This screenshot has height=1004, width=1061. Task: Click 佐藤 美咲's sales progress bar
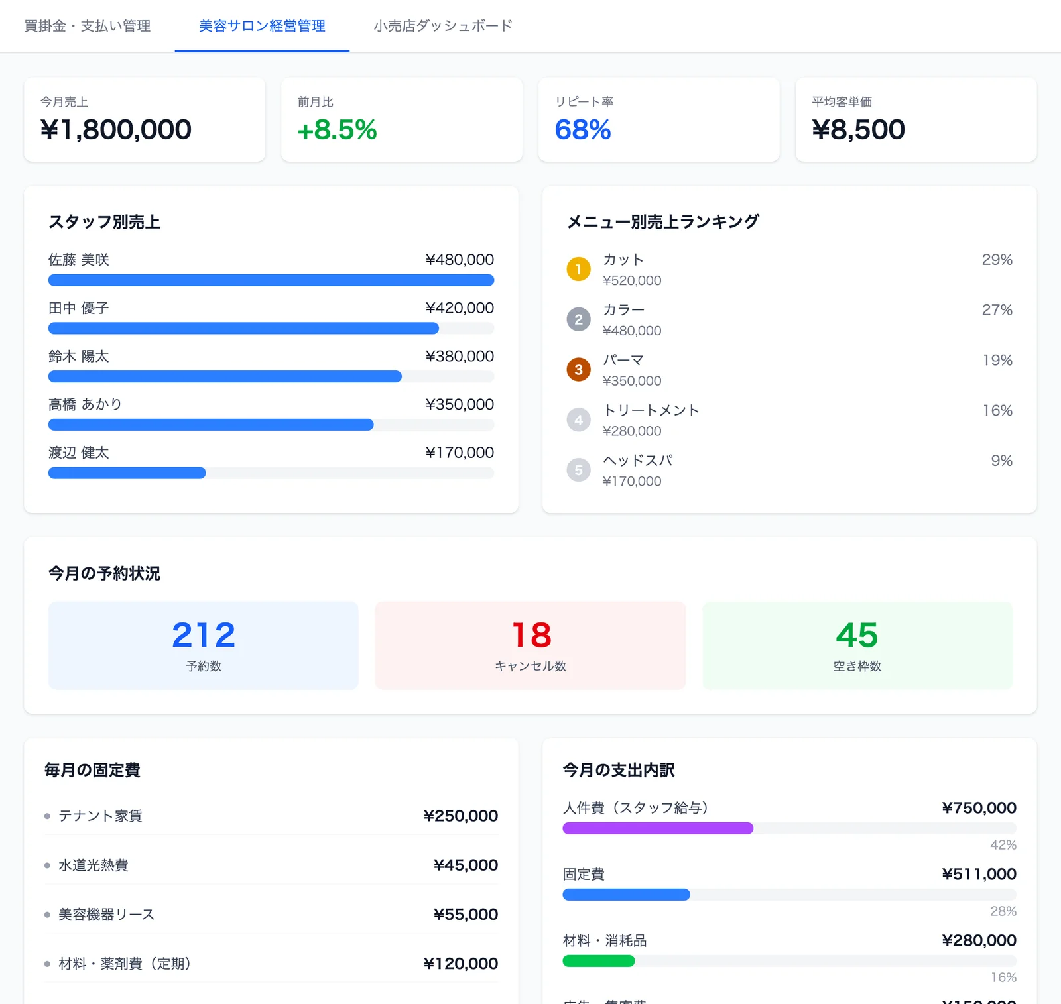[271, 280]
